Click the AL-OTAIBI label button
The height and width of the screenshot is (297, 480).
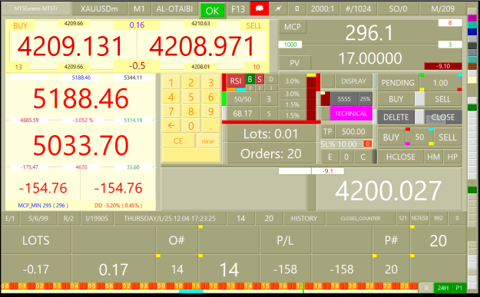(174, 9)
